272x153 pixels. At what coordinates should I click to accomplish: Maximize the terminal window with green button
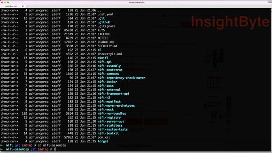[8, 3]
